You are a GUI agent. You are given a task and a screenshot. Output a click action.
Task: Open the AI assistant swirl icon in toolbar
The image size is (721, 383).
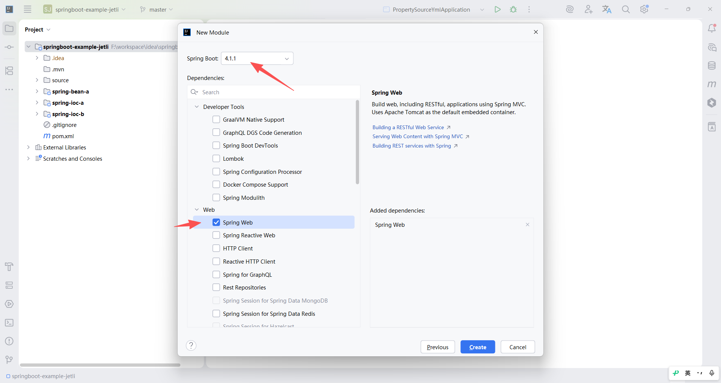pos(570,9)
